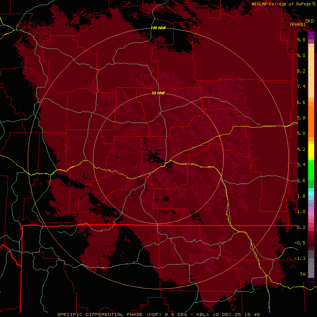Click the 7.4 scale value
Viewport: 317px width, 317px height.
coord(301,87)
